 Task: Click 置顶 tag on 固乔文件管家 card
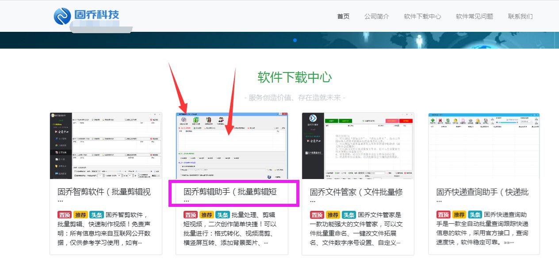[317, 215]
